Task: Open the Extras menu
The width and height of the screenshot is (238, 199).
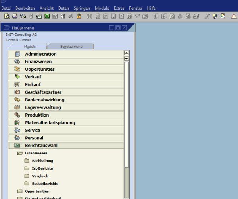Action: coord(119,8)
